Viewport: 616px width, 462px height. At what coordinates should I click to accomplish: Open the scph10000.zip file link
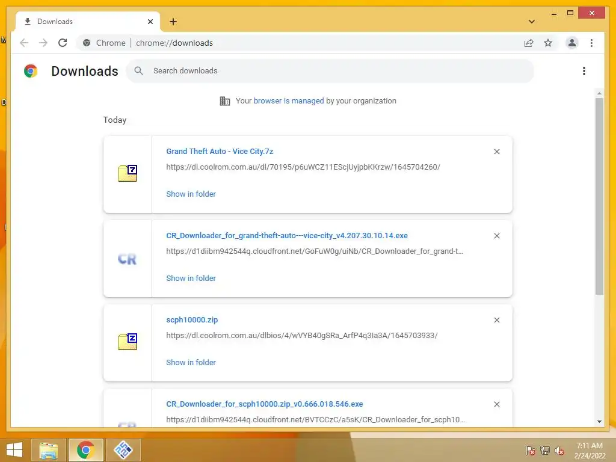(192, 320)
